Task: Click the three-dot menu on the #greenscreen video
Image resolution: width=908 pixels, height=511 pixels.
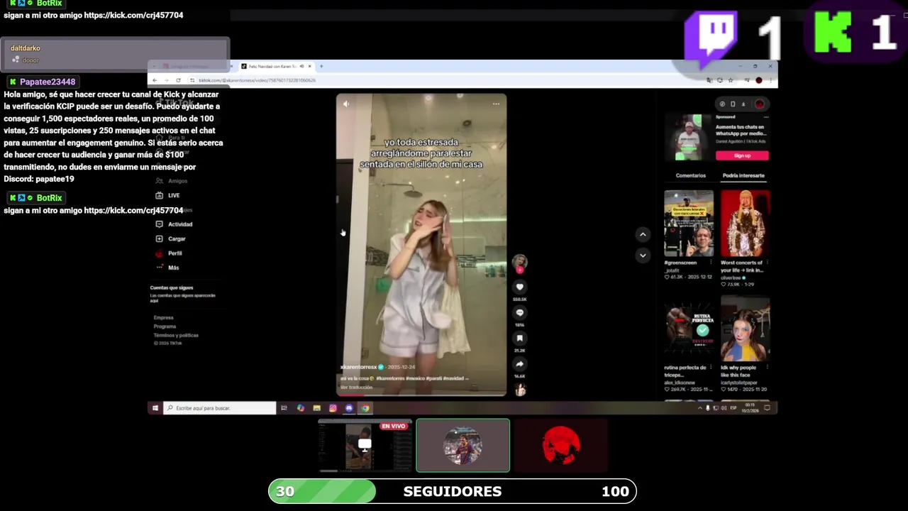Action: tap(711, 263)
